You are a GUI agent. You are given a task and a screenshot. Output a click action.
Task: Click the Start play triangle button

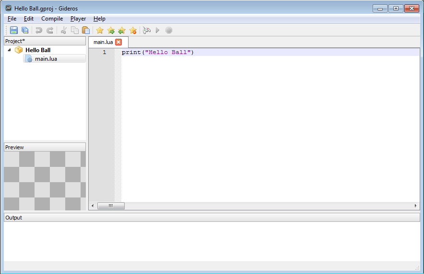click(x=158, y=30)
